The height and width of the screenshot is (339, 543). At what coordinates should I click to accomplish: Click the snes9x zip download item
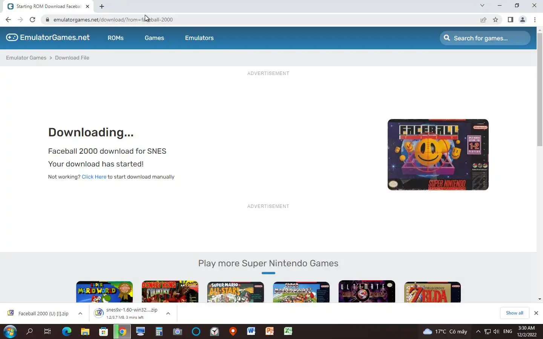(127, 313)
